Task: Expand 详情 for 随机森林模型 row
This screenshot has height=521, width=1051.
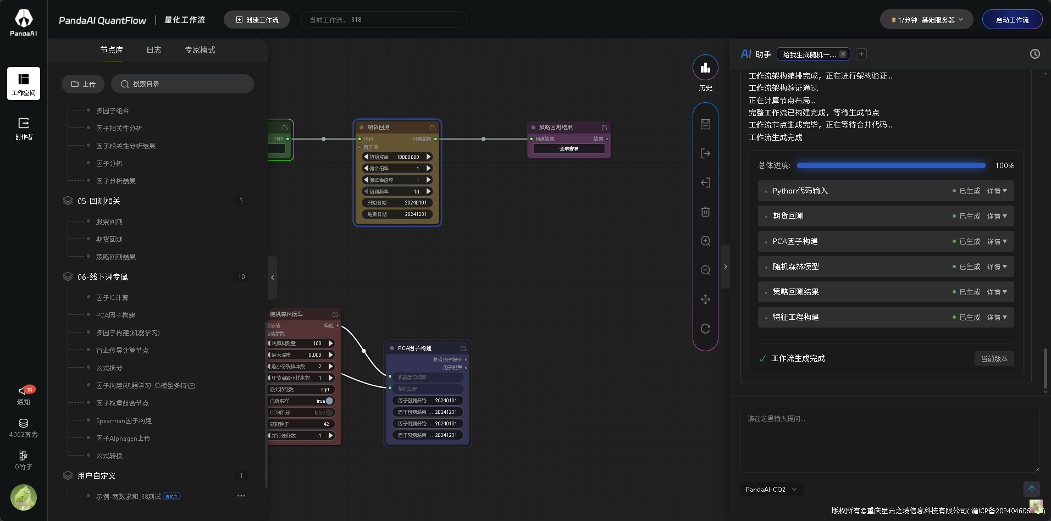Action: click(997, 267)
